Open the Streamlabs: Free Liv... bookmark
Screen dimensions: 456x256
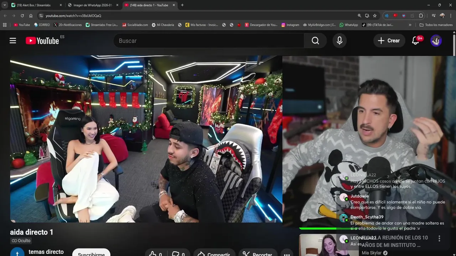click(x=101, y=25)
